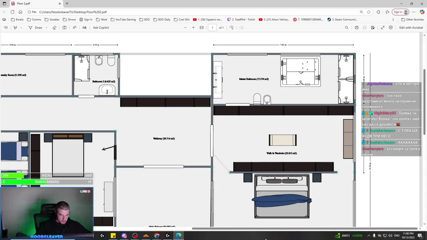Open the Other favorites folder
This screenshot has width=427, height=240.
pos(412,20)
